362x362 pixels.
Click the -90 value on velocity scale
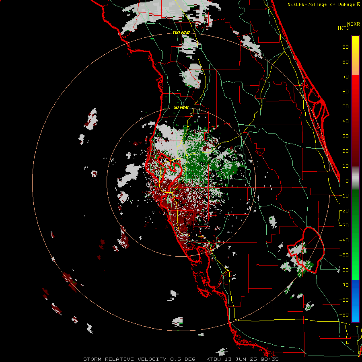coord(344,315)
